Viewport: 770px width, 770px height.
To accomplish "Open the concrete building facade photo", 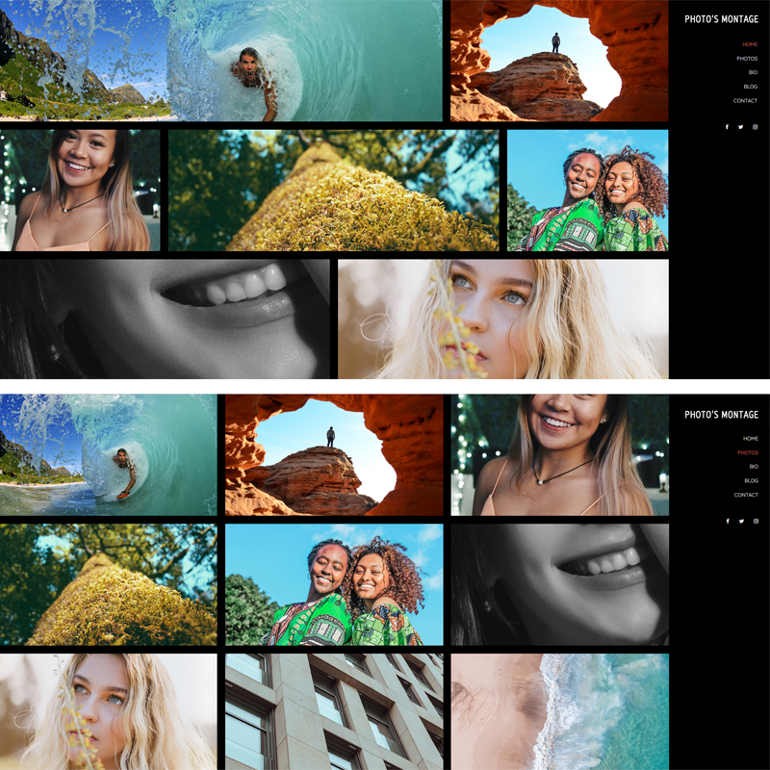I will click(x=334, y=711).
